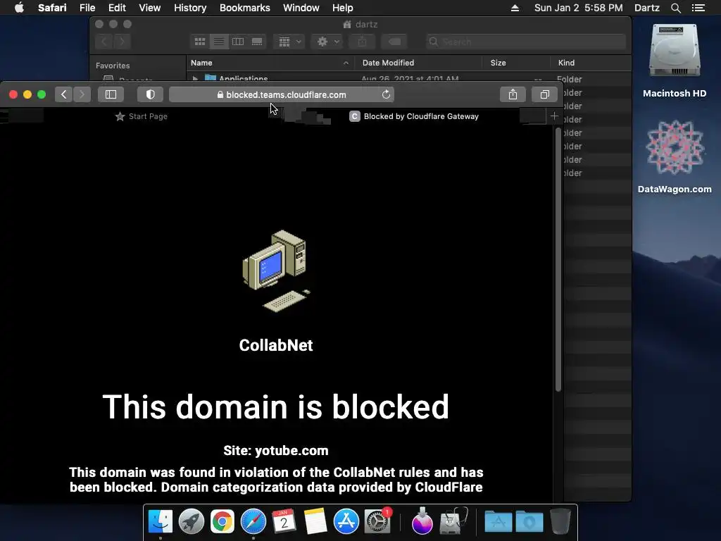Sort Finder list by Size column
721x541 pixels.
pyautogui.click(x=516, y=63)
